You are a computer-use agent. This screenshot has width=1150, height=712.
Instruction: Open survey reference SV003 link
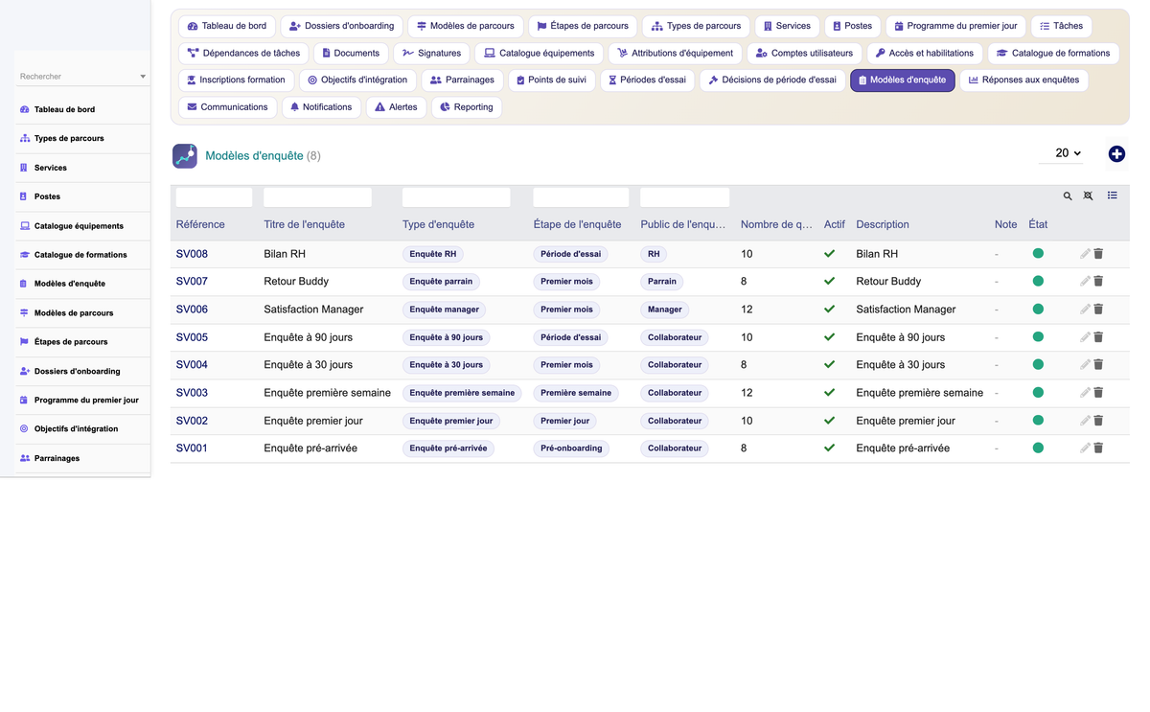[192, 393]
